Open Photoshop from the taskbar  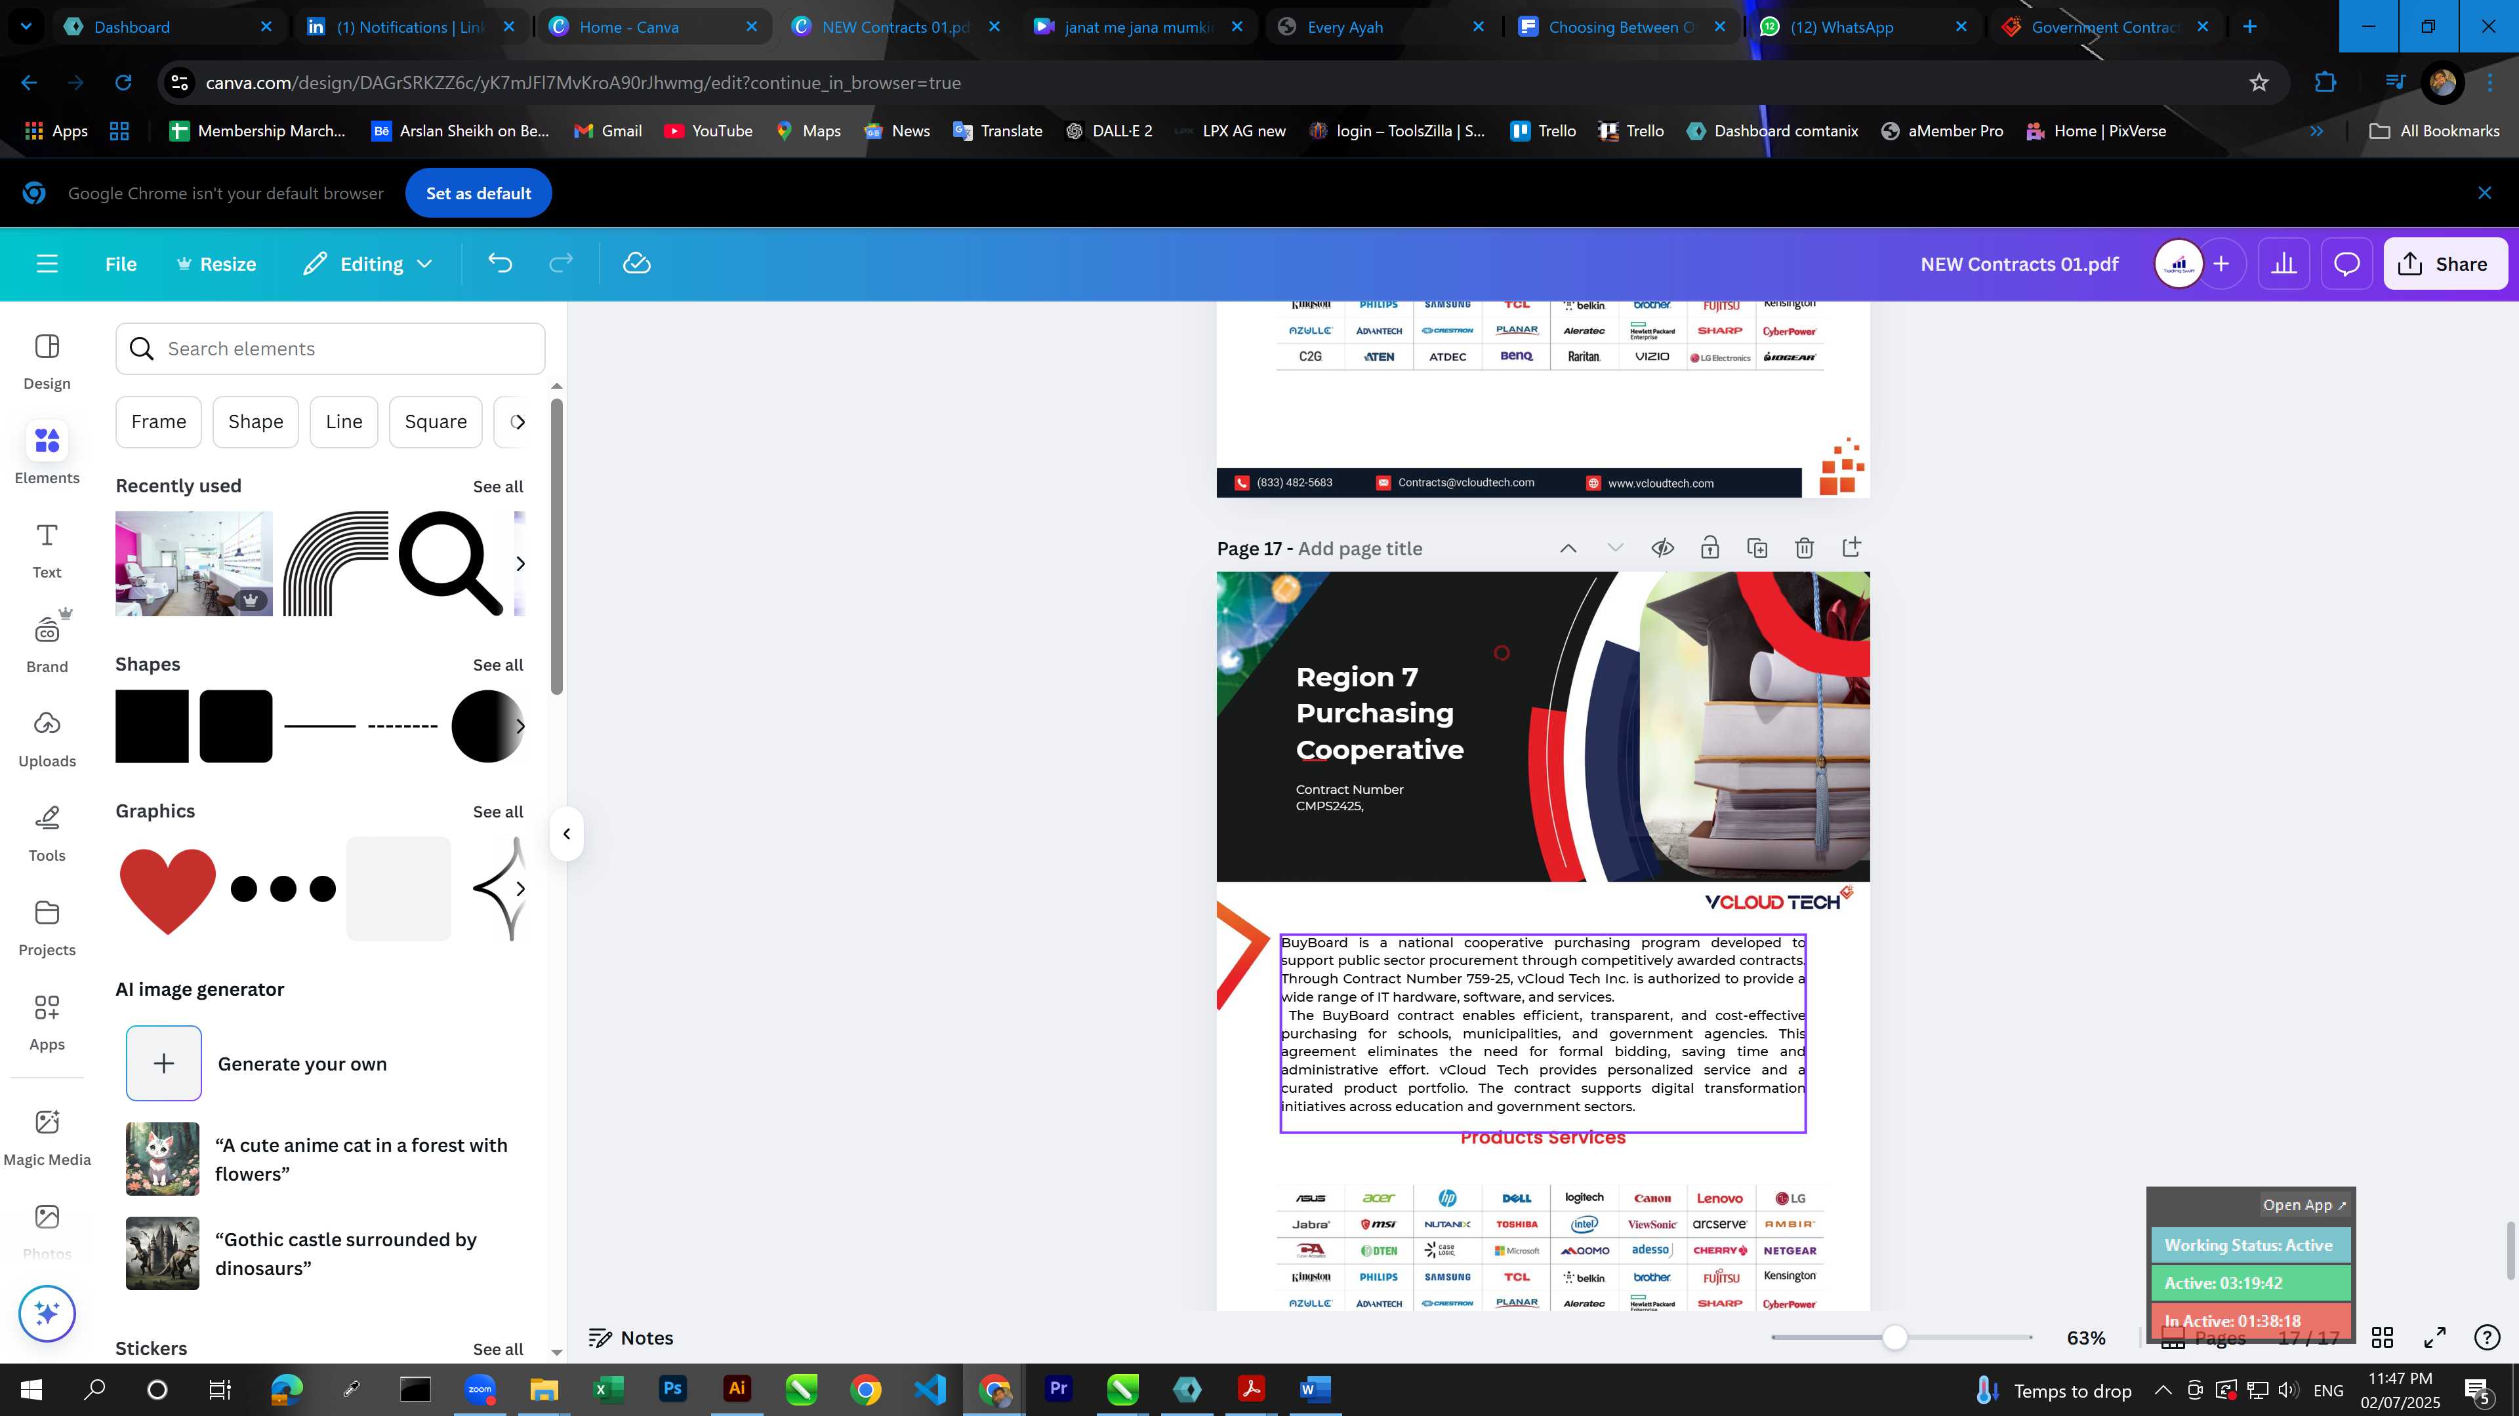coord(673,1390)
